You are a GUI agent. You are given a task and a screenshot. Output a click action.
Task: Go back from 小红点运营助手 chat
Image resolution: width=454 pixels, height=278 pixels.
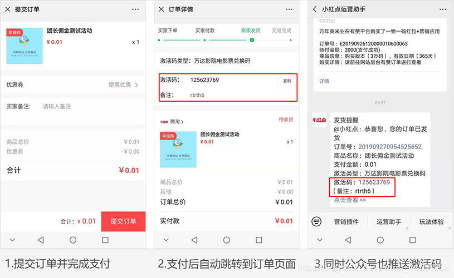(x=315, y=9)
